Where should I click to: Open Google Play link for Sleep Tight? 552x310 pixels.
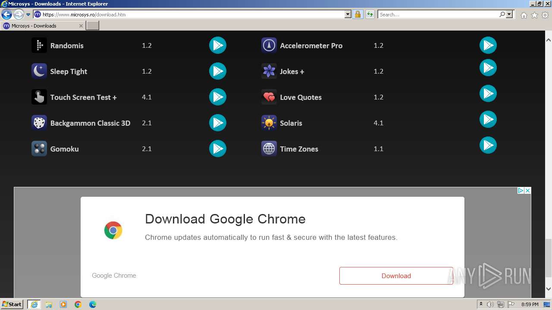pos(218,71)
